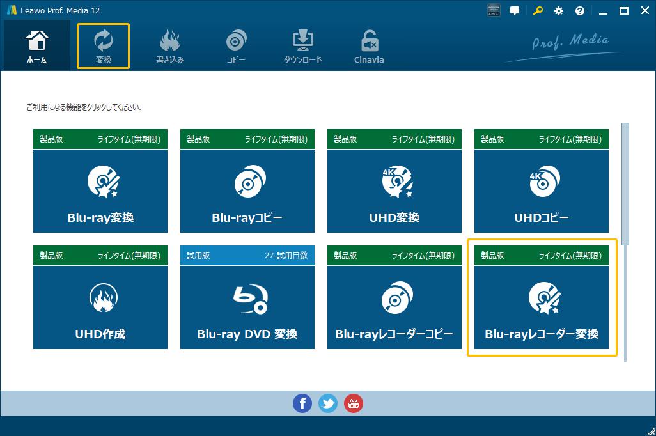Click the 製品版 license header above Blu-ray変換
The height and width of the screenshot is (436, 656).
click(100, 139)
